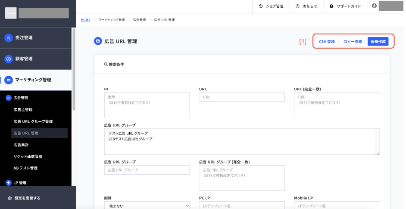Viewport: 406px width, 209px height.
Task: Click the company logo thumbnail in sidebar
Action: 11,13
